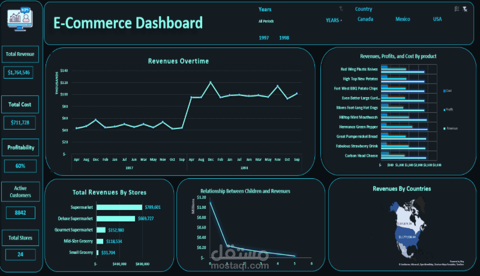Click the Supermarket revenue bar
This screenshot has height=276, width=480.
click(x=119, y=207)
